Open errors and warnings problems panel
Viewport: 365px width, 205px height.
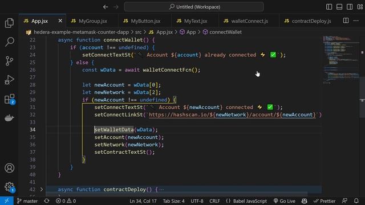(66, 201)
